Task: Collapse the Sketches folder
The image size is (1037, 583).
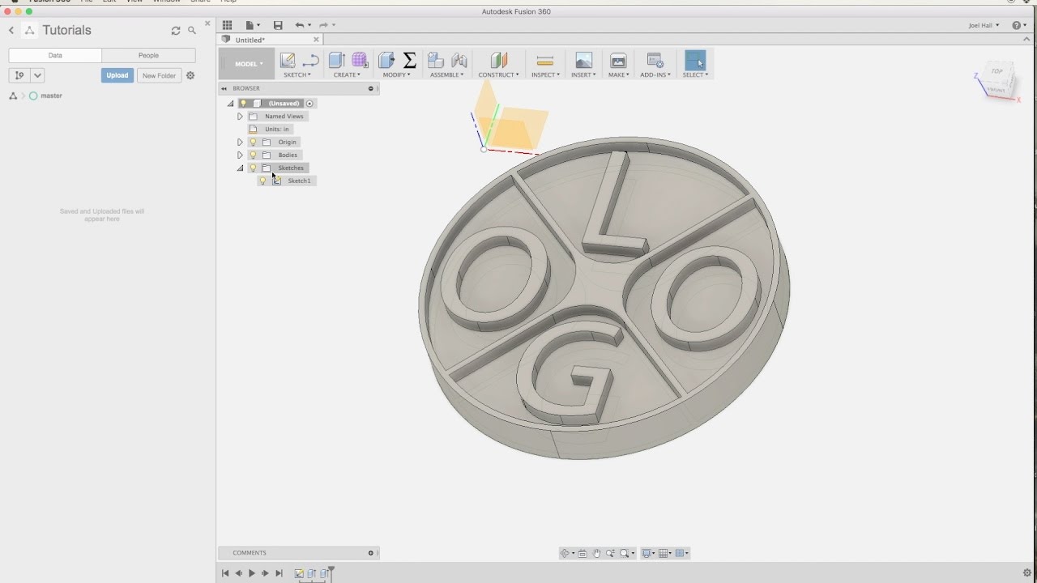Action: coord(240,168)
